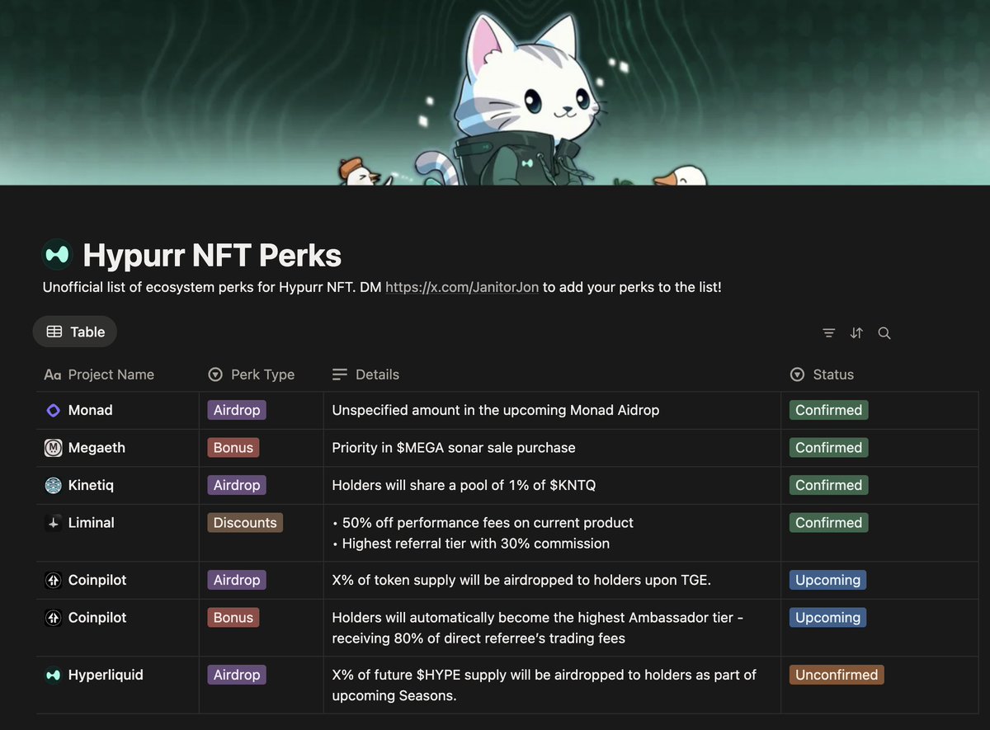Click the Hypurr page logo icon beside title
990x730 pixels.
tap(57, 255)
